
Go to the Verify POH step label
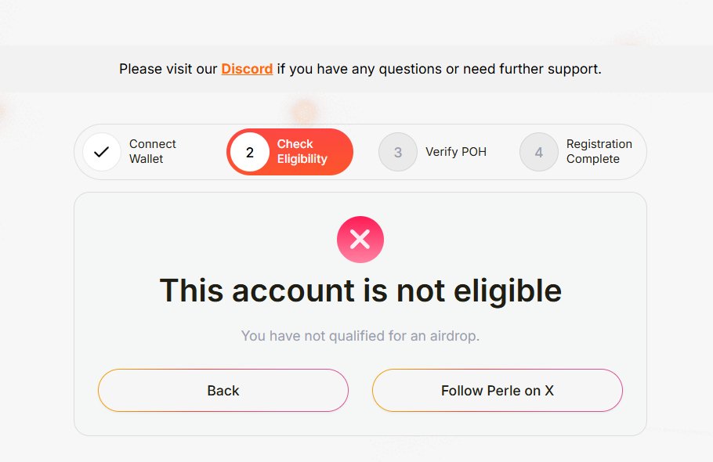pyautogui.click(x=456, y=152)
